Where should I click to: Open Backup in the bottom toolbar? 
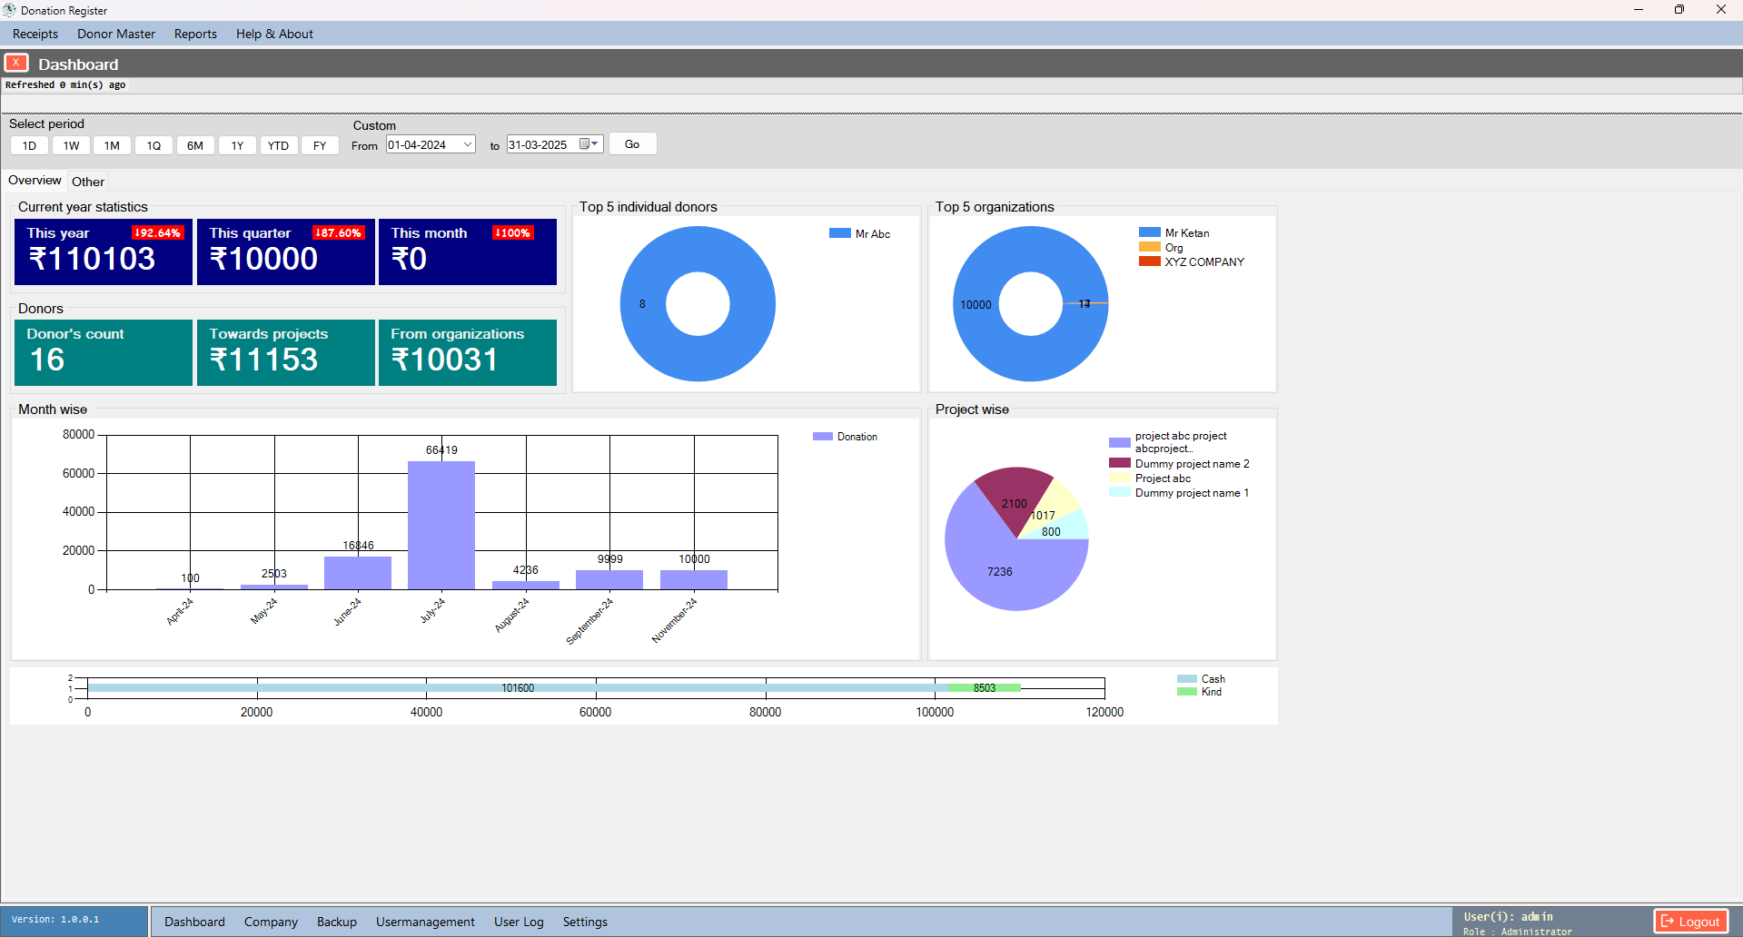click(x=336, y=922)
